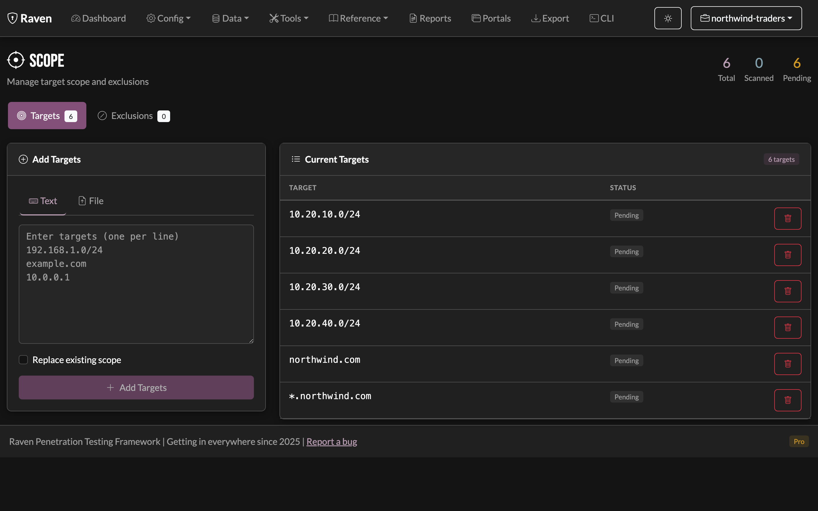
Task: Click the Scope crosshair icon
Action: (16, 60)
